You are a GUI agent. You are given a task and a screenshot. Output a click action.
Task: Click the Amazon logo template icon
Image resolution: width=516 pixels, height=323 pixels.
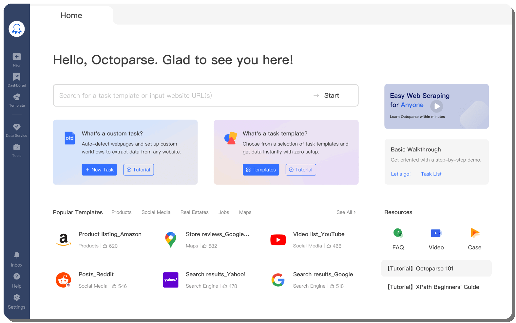64,240
